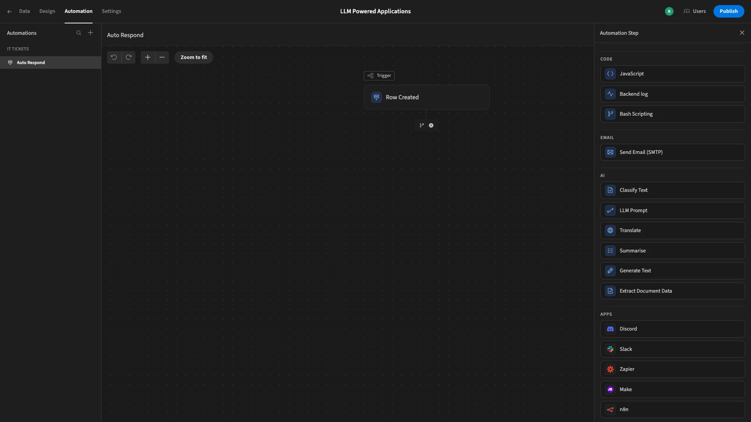Add a Bash Scripting step
This screenshot has height=422, width=751.
(x=672, y=114)
